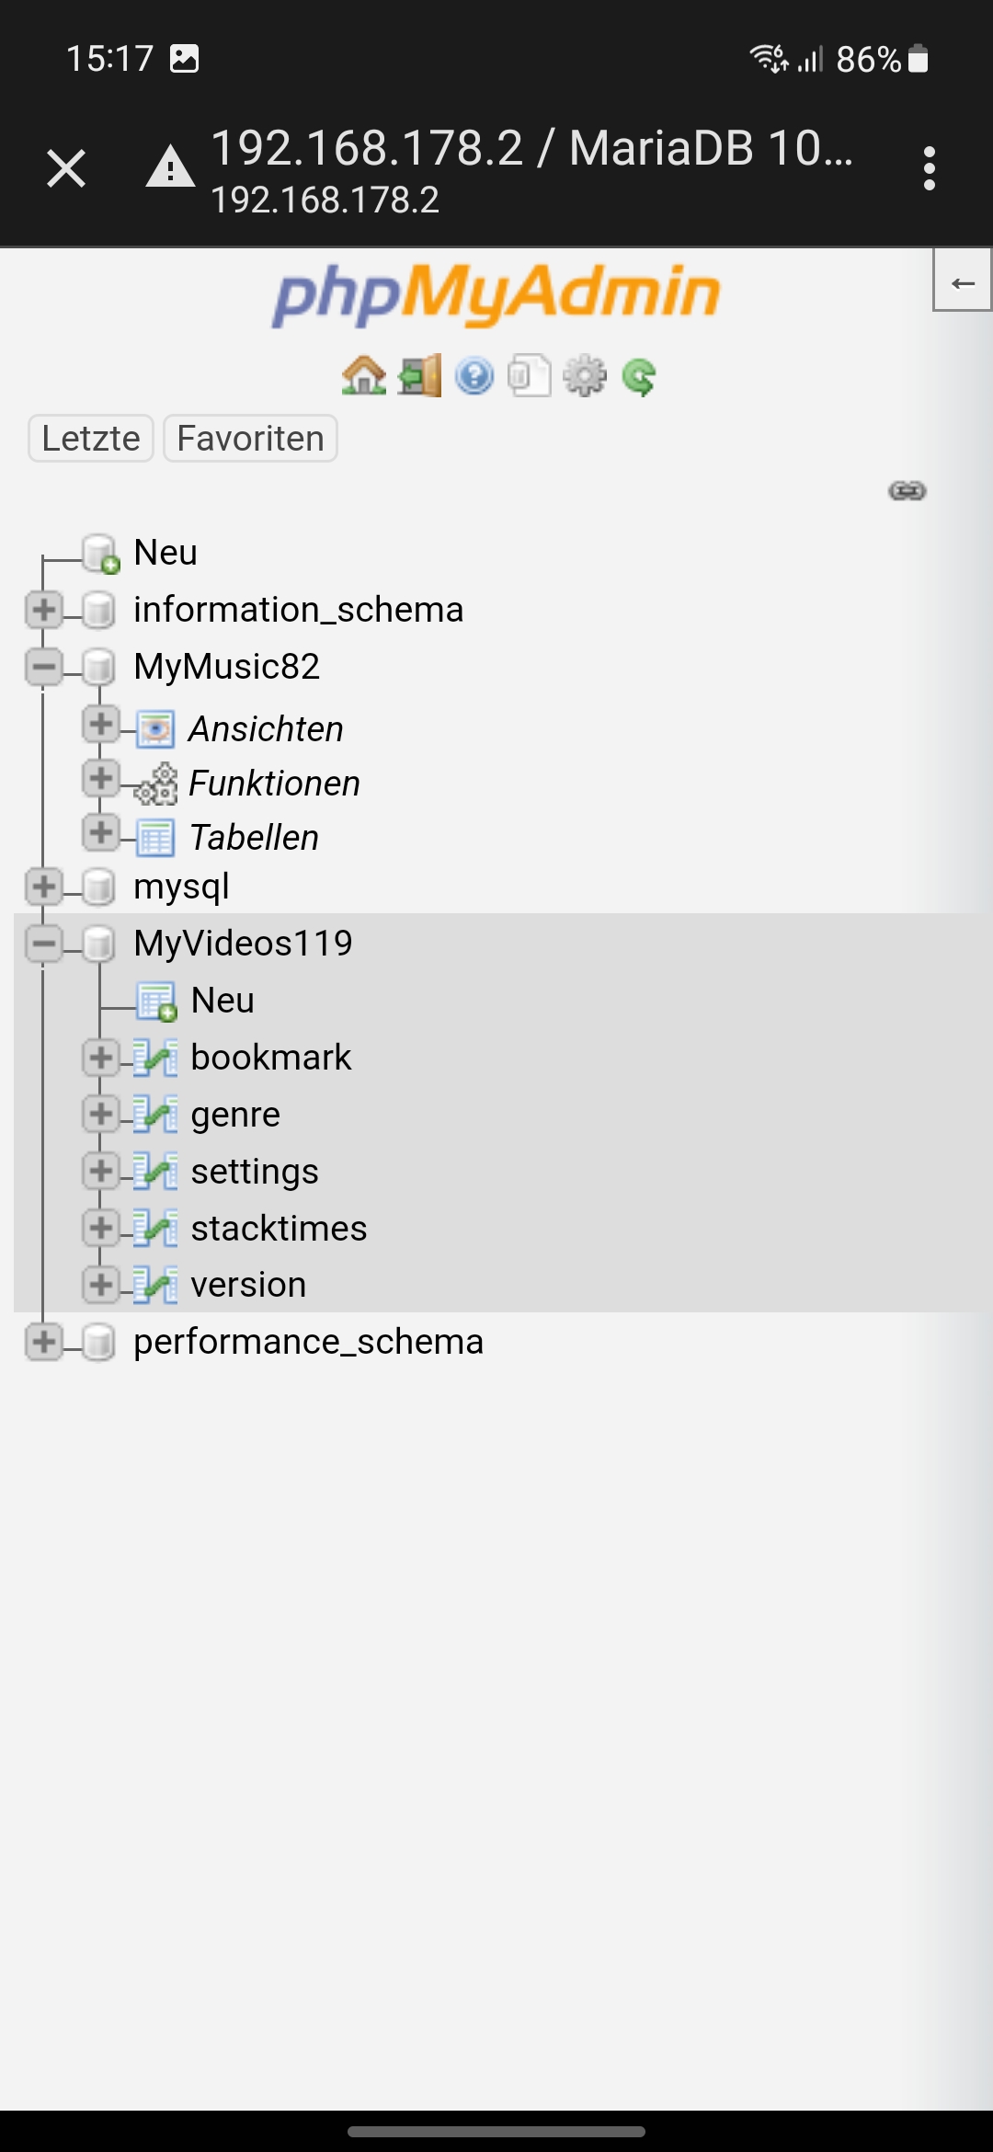Open the performance_schema database
Viewport: 993px width, 2152px height.
tap(308, 1342)
